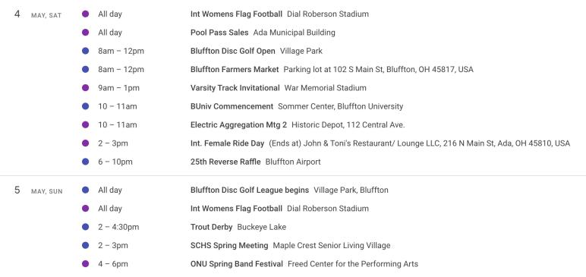This screenshot has height=277, width=586.
Task: Click the 6 – 10pm time label
Action: pyautogui.click(x=115, y=162)
